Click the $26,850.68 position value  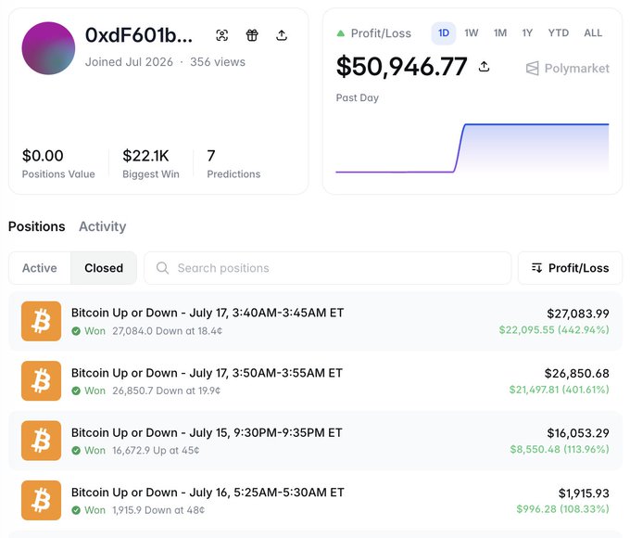tap(576, 374)
